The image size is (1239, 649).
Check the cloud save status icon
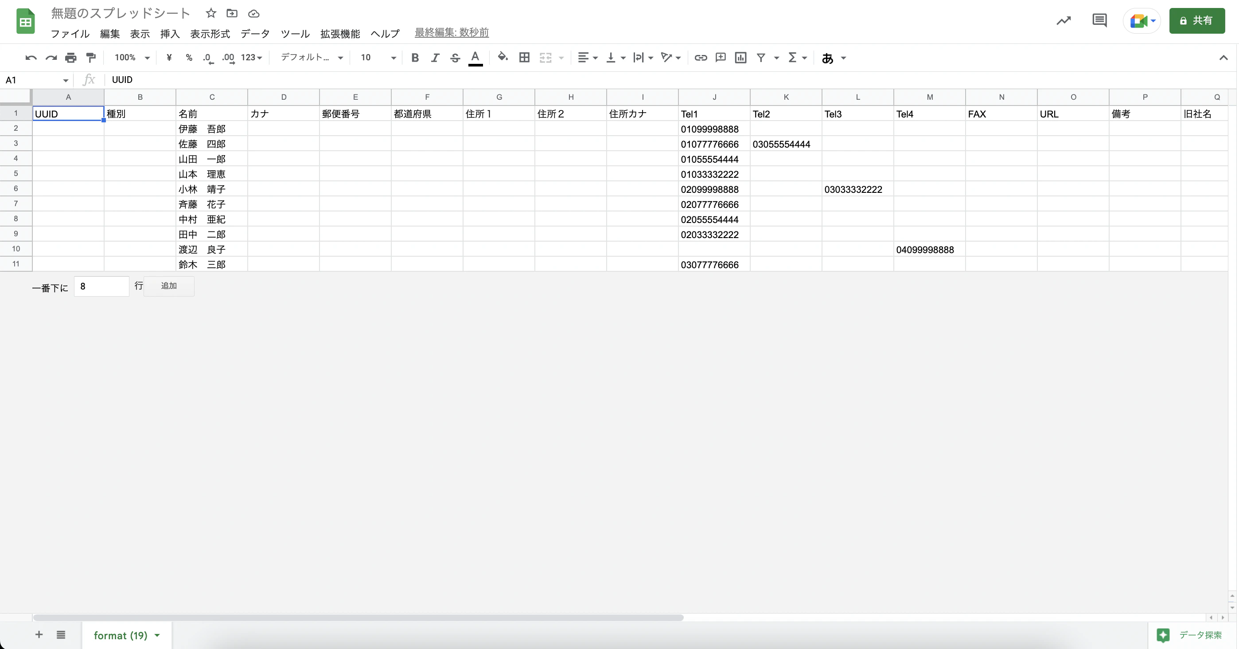[x=253, y=13]
